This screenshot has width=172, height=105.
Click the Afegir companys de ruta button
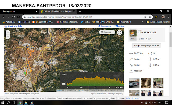(x=146, y=46)
